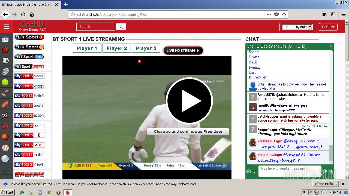Open Windows Start menu
This screenshot has width=349, height=196.
8,192
